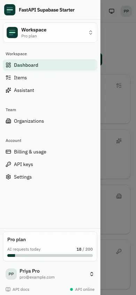Click the Assistant sparkle icon
The width and height of the screenshot is (136, 295).
point(8,90)
